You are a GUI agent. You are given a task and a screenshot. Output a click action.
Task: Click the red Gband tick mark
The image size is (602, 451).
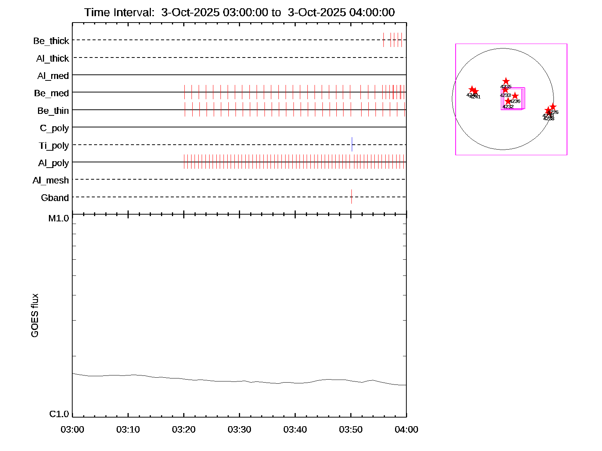click(x=351, y=197)
